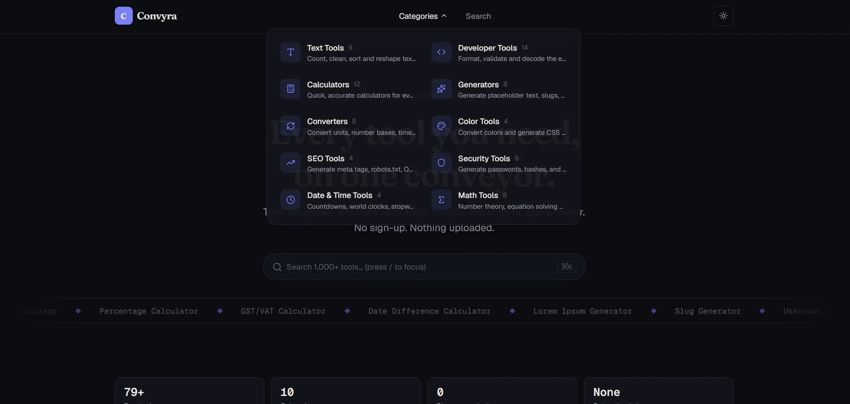Open Lorem Ipsum Generator ticker link
This screenshot has height=404, width=850.
pos(582,311)
